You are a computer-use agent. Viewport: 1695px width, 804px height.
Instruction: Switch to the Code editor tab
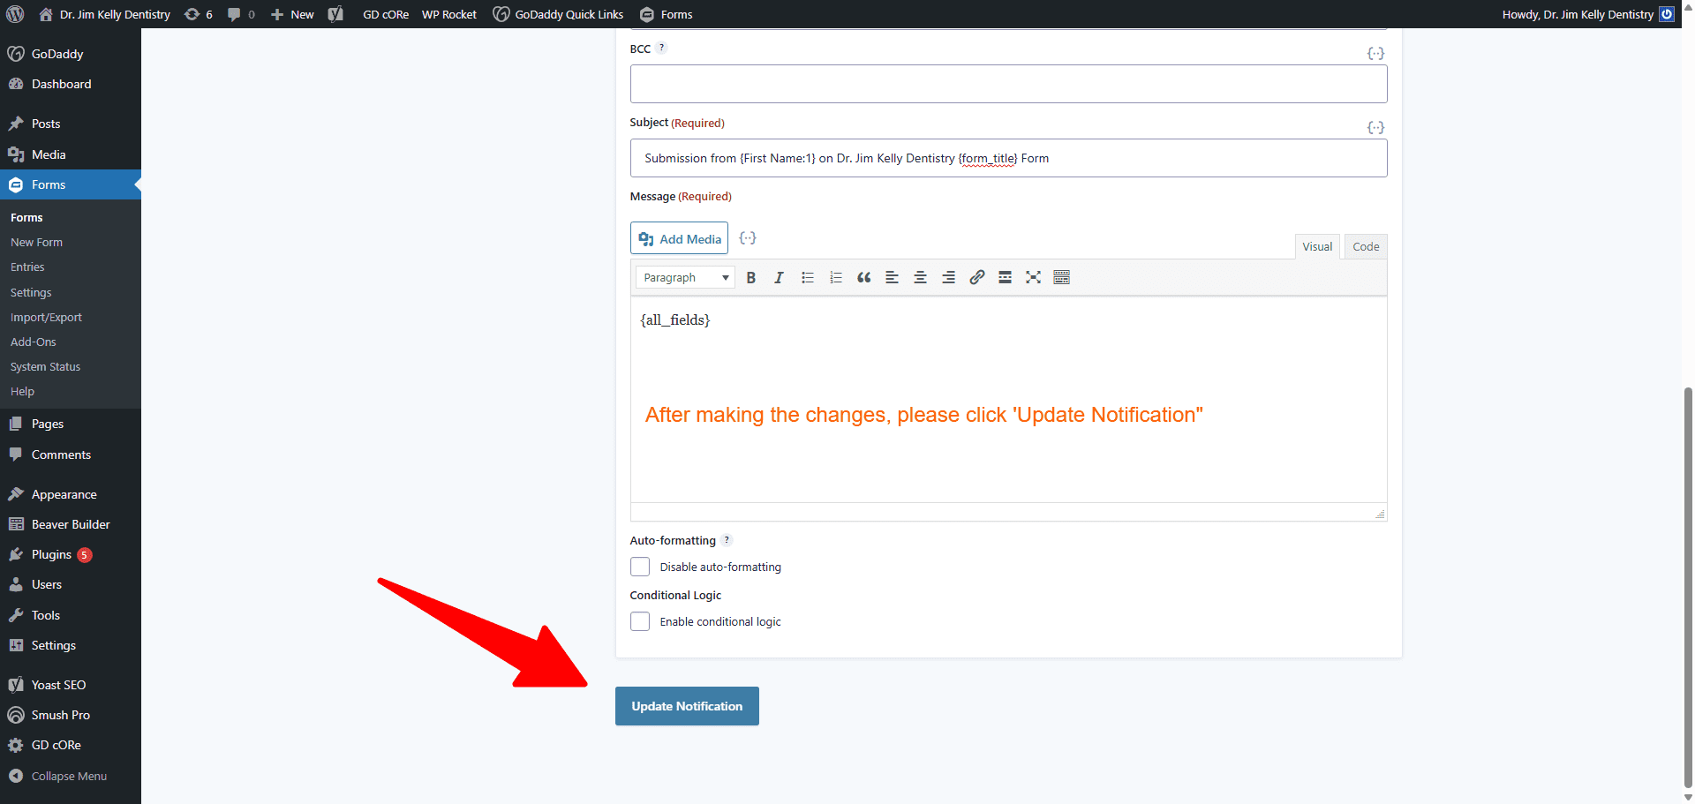[1365, 247]
